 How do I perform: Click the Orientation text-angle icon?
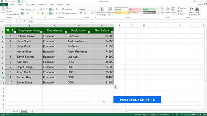57,9
